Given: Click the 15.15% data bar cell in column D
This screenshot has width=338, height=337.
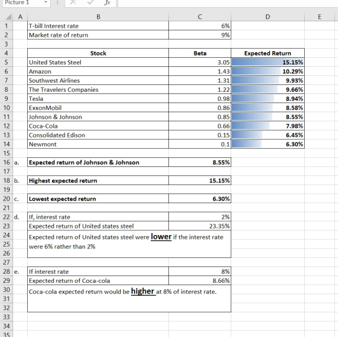Looking at the screenshot, I should point(267,62).
